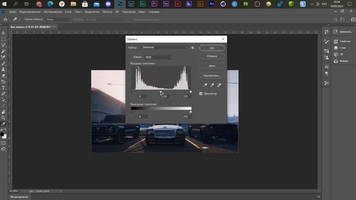Open the Character panel icon
356x200 pixels.
coord(327,67)
